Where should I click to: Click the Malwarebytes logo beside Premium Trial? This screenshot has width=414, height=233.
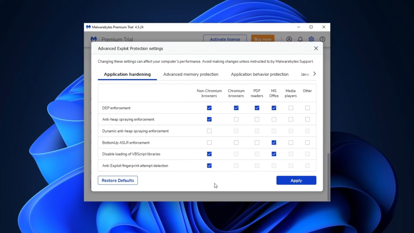[94, 39]
